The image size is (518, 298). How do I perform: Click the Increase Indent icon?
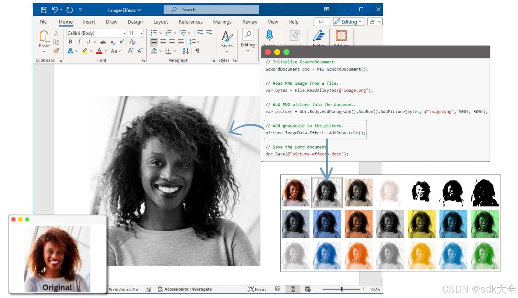209,33
